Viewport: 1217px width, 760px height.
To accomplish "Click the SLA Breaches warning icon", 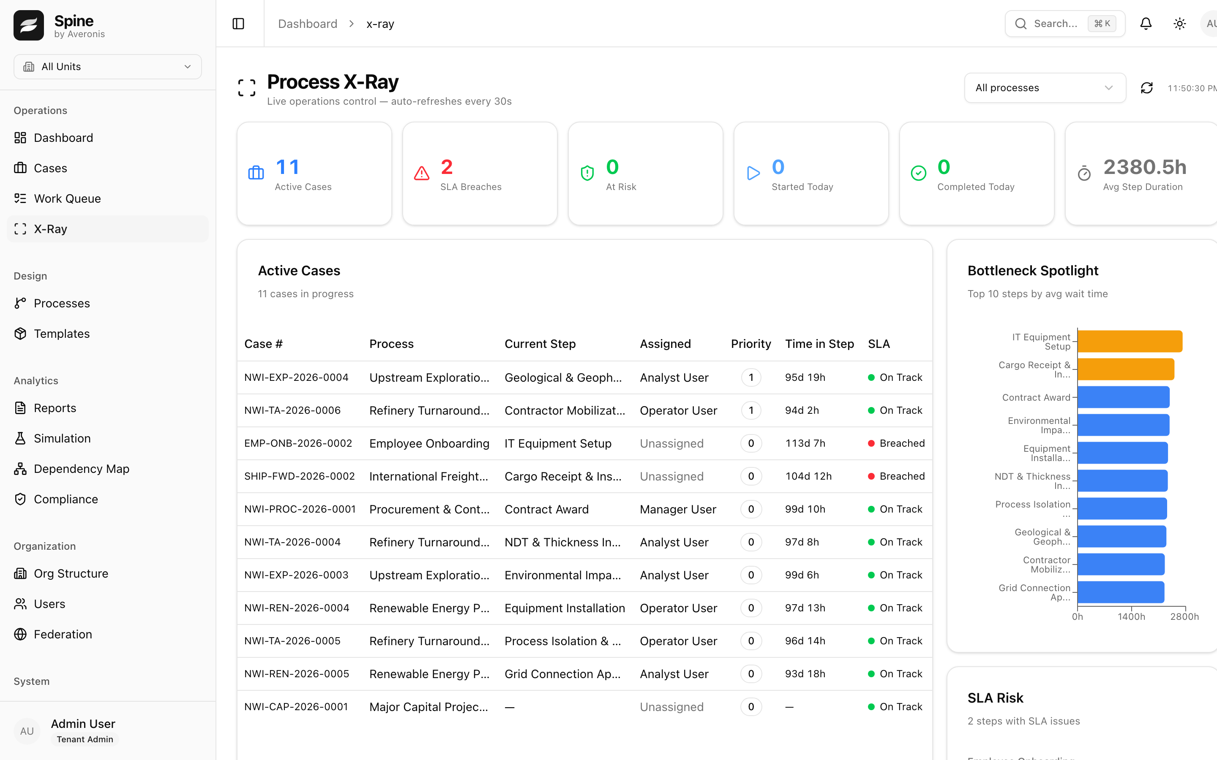I will coord(421,174).
